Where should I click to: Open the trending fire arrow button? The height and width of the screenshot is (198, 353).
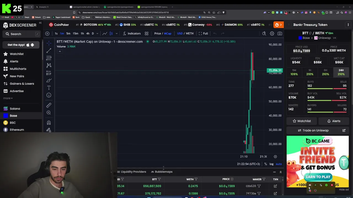coord(279,25)
